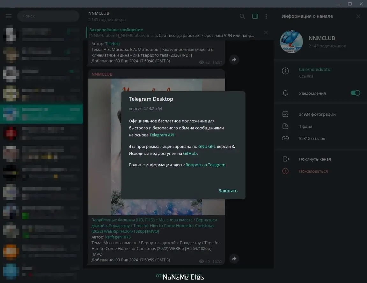
Task: Search inside the NNMCLUB chat
Action: click(x=242, y=16)
